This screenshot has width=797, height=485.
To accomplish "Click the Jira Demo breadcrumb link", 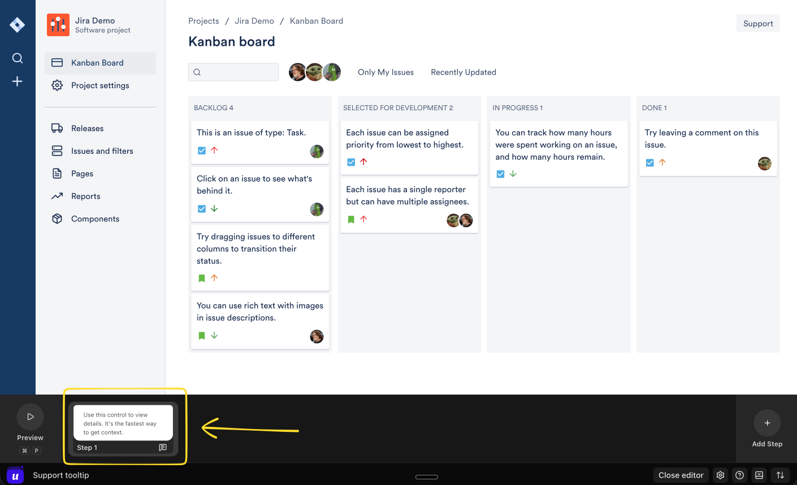I will click(x=254, y=21).
